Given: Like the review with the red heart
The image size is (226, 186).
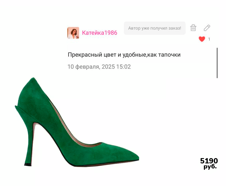Looking at the screenshot, I should pyautogui.click(x=202, y=39).
